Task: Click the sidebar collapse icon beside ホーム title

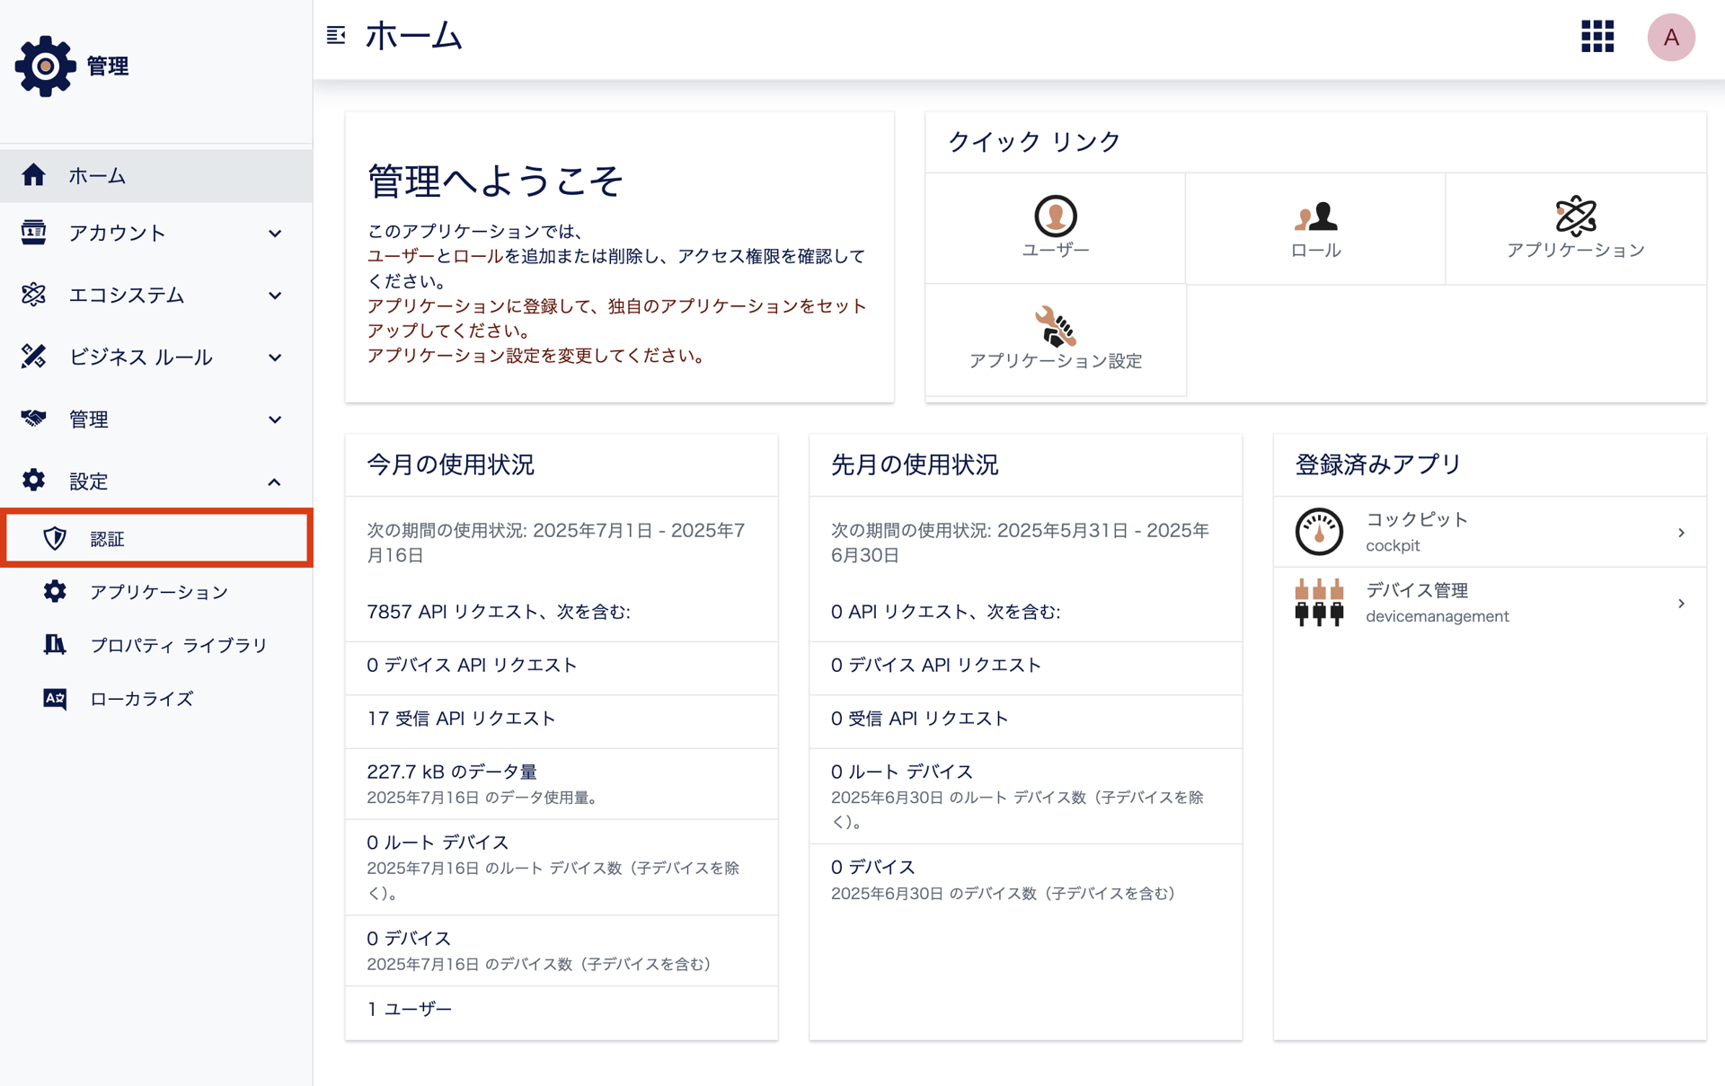Action: (x=335, y=35)
